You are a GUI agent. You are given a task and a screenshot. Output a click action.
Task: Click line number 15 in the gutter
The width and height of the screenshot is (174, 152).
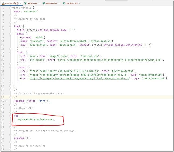tap(2, 60)
